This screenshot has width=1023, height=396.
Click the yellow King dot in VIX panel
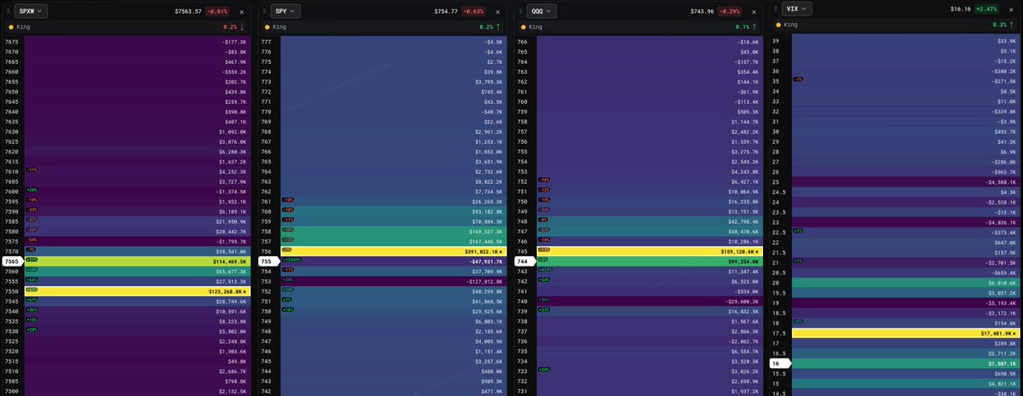coord(777,25)
